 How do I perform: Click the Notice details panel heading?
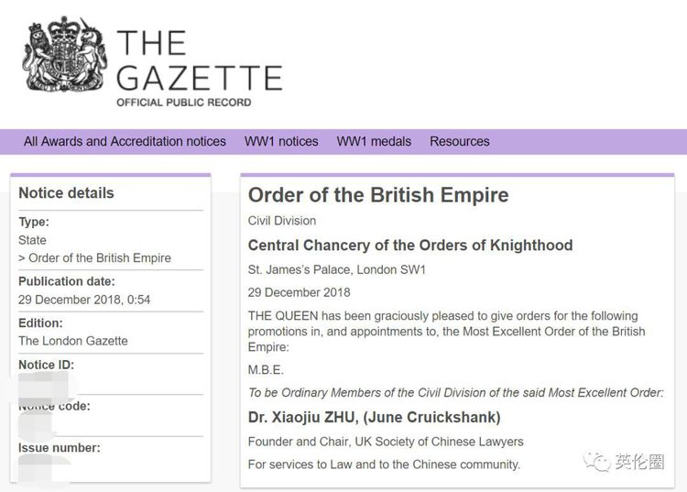click(x=67, y=193)
